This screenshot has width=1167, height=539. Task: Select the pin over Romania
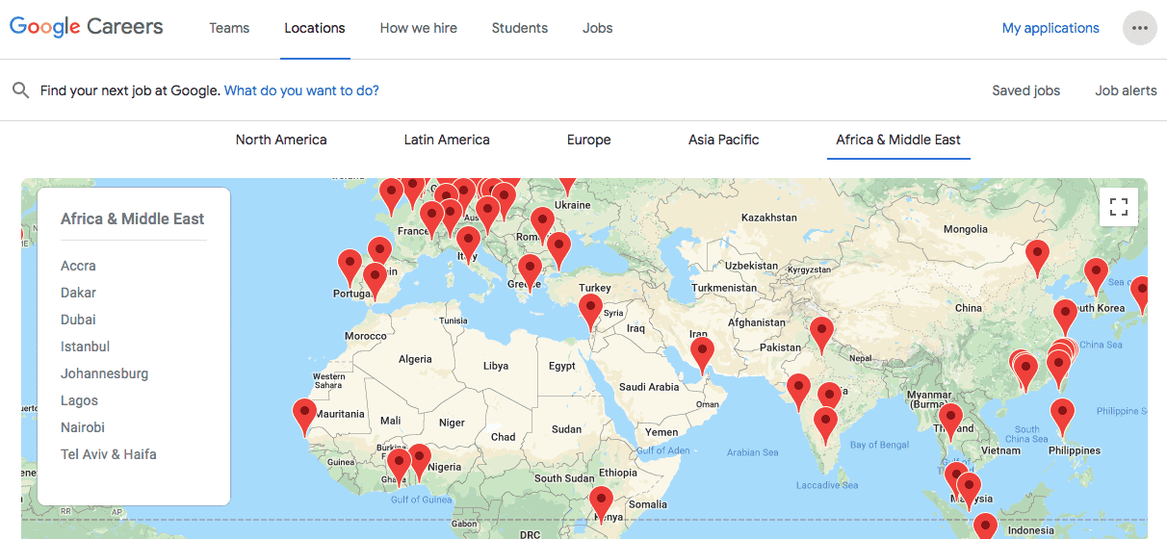pos(543,225)
